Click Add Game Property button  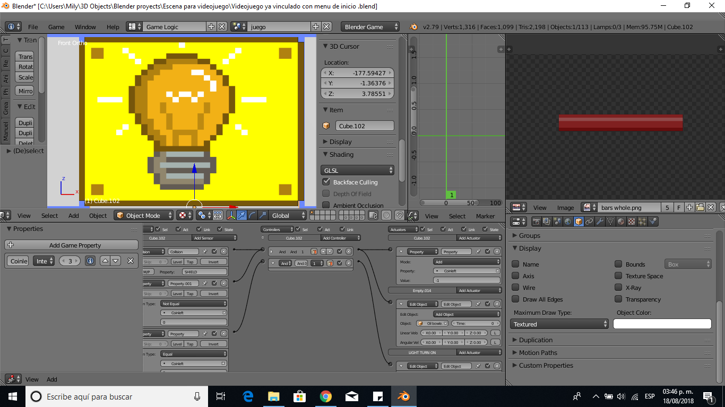(72, 245)
